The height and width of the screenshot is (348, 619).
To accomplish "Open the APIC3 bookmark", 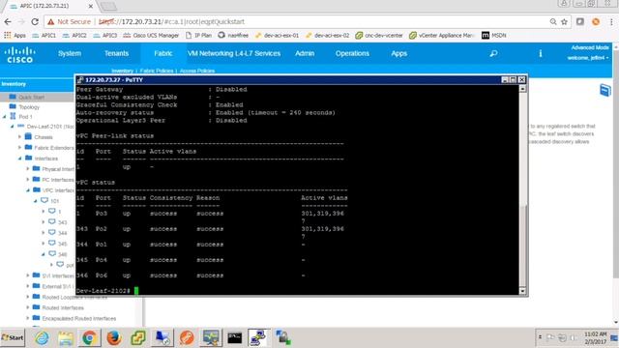I will pos(105,35).
